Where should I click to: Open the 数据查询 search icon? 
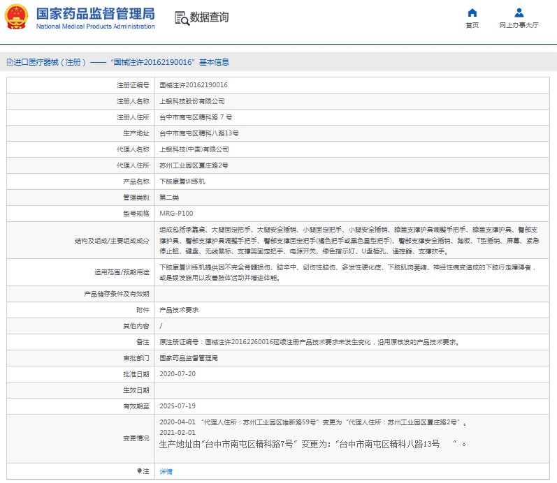(182, 18)
